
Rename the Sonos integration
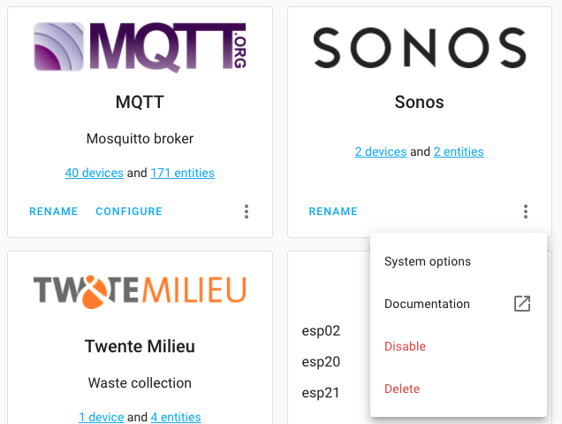pyautogui.click(x=333, y=212)
